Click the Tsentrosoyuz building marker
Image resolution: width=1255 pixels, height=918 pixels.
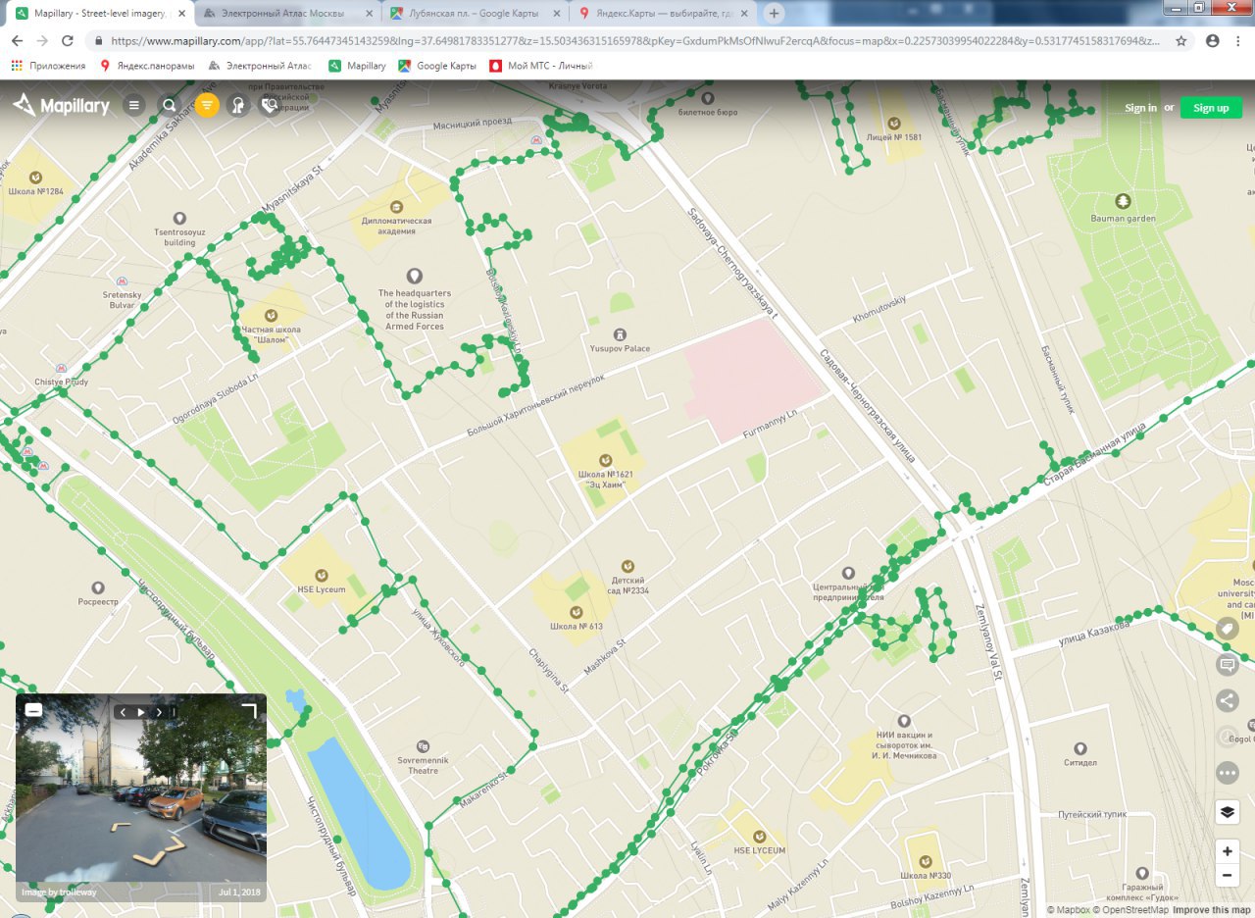[x=179, y=218]
